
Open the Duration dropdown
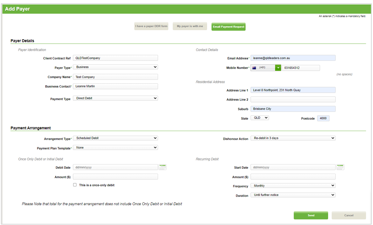[x=293, y=195]
